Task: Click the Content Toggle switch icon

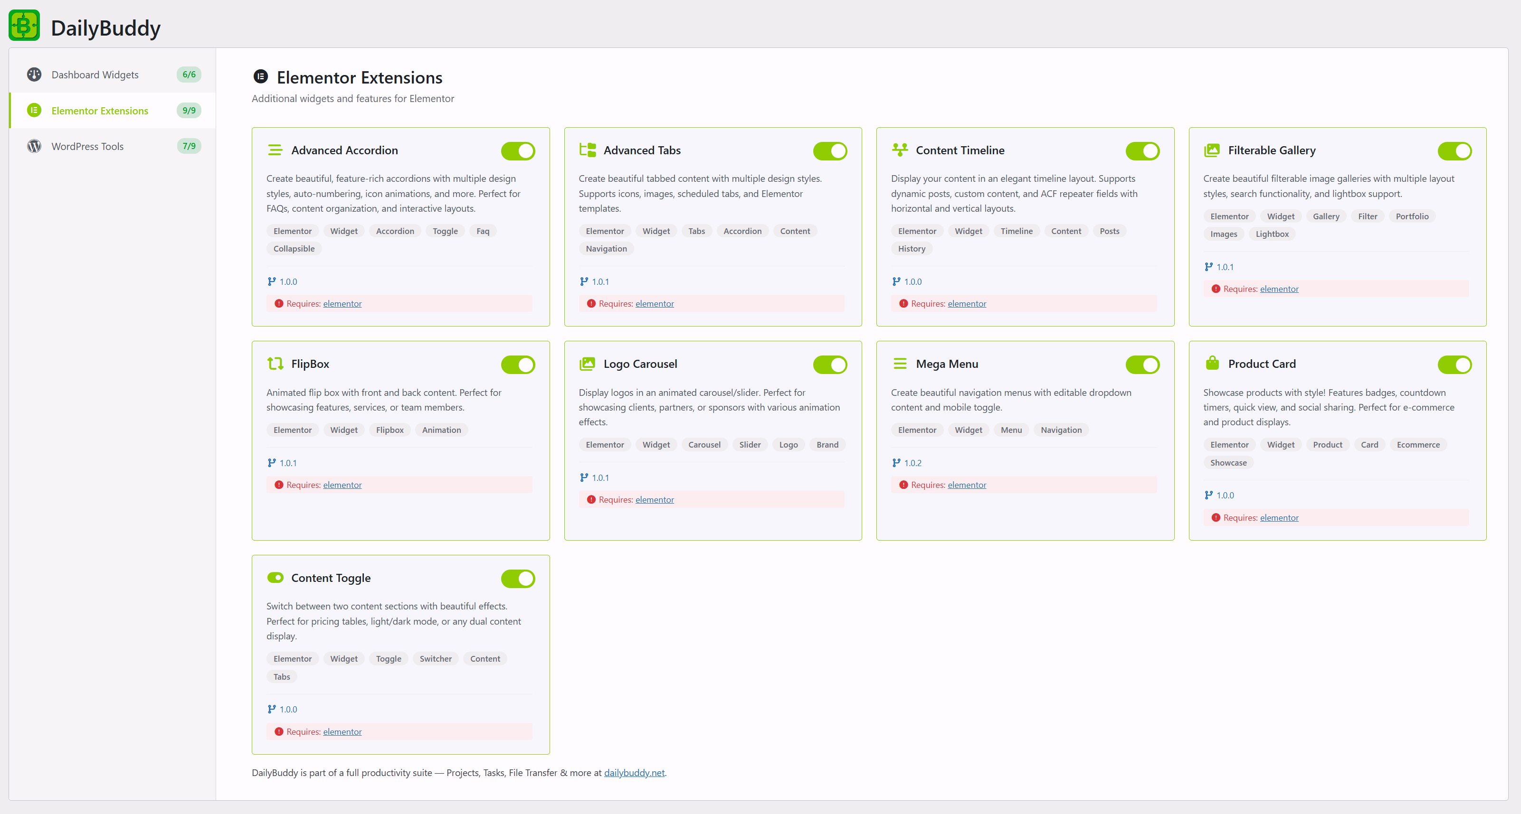Action: coord(275,578)
